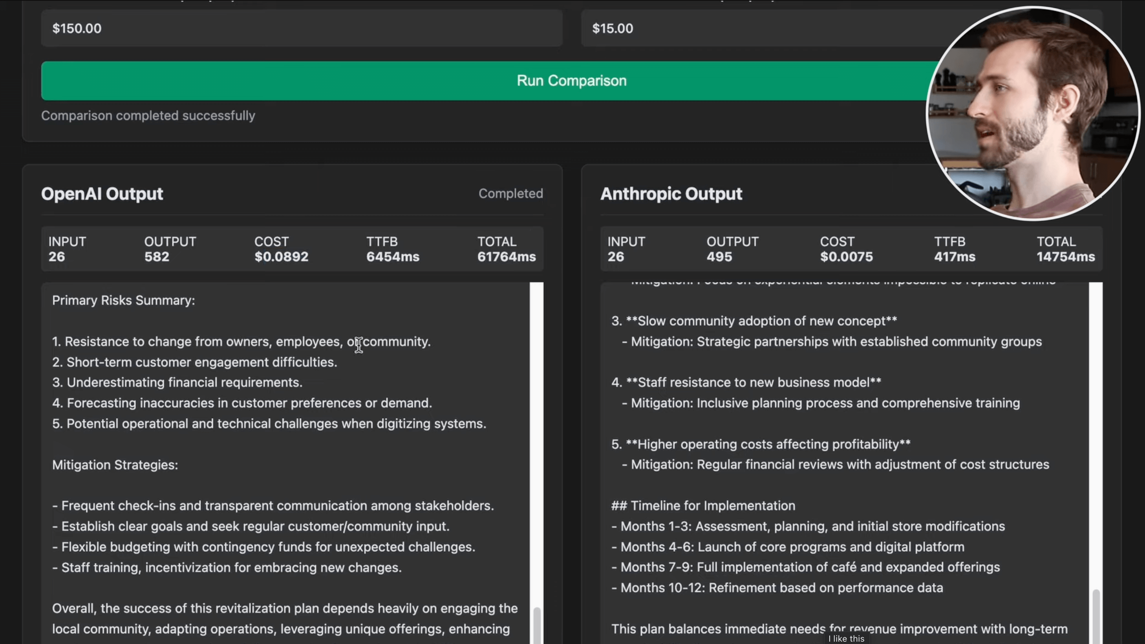Click '**Higher operating costs affecting profitability**' line

click(x=761, y=445)
